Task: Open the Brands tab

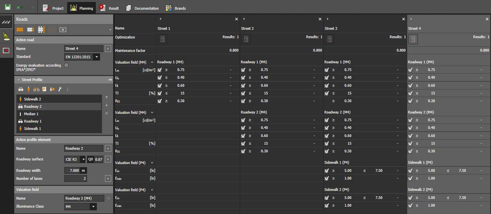Action: click(x=176, y=8)
